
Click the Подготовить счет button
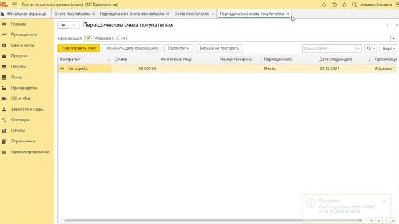(x=79, y=49)
